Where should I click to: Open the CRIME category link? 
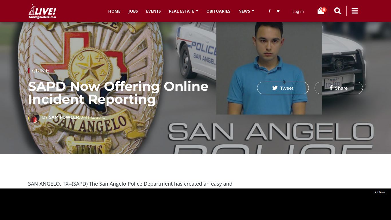(x=41, y=71)
